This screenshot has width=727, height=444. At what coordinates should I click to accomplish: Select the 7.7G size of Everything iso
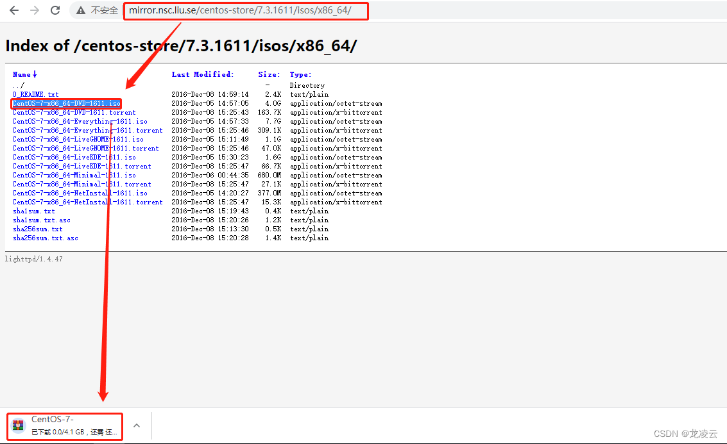[273, 121]
